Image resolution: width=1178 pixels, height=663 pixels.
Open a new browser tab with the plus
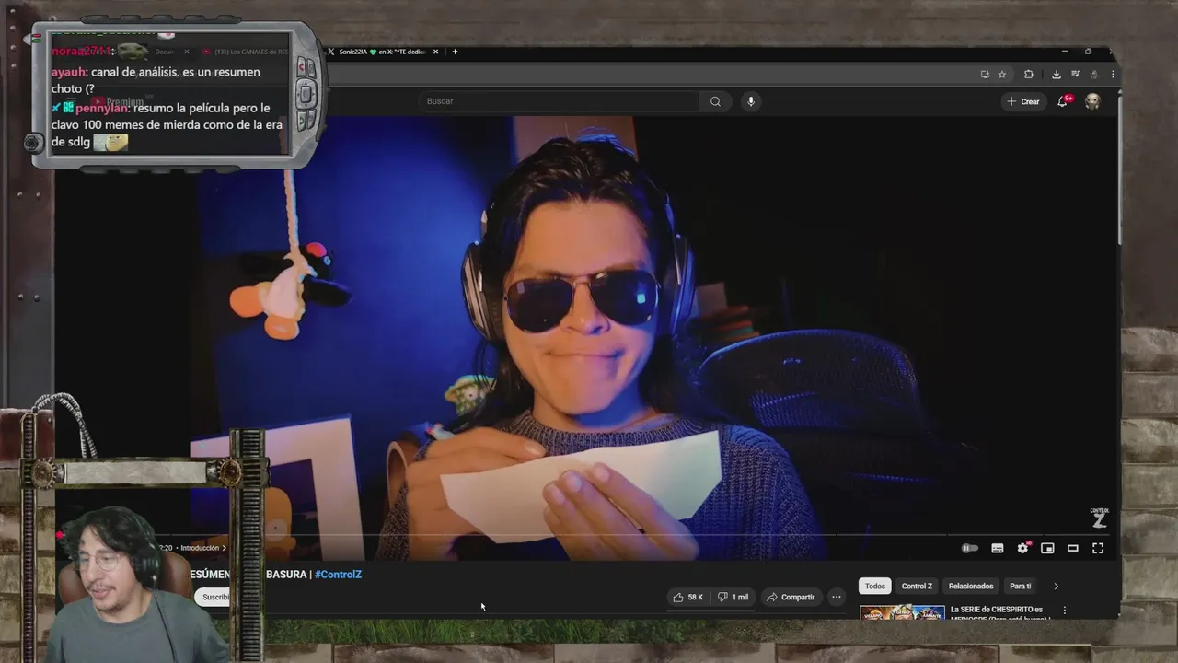point(455,52)
